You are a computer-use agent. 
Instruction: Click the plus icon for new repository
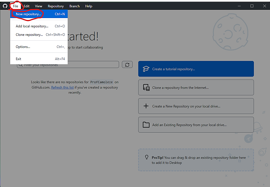click(x=146, y=106)
